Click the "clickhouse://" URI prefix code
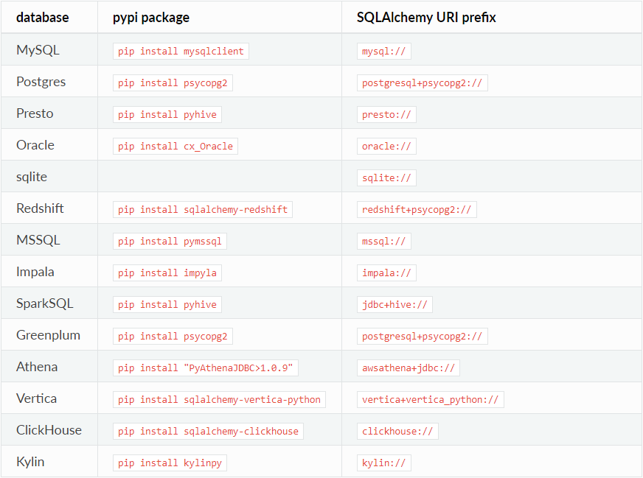Viewport: 643px width, 478px height. coord(397,431)
